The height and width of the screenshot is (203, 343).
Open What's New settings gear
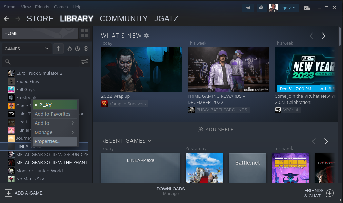coord(146,36)
